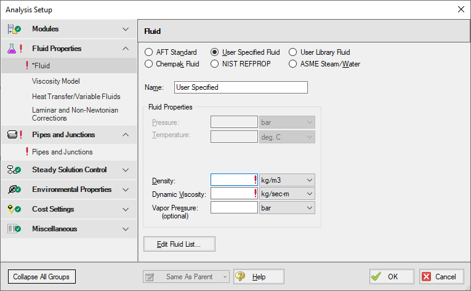Open the Dynamic Viscosity units dropdown
This screenshot has width=471, height=291.
(x=287, y=194)
